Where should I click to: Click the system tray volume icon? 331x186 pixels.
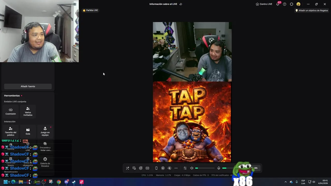(314, 182)
